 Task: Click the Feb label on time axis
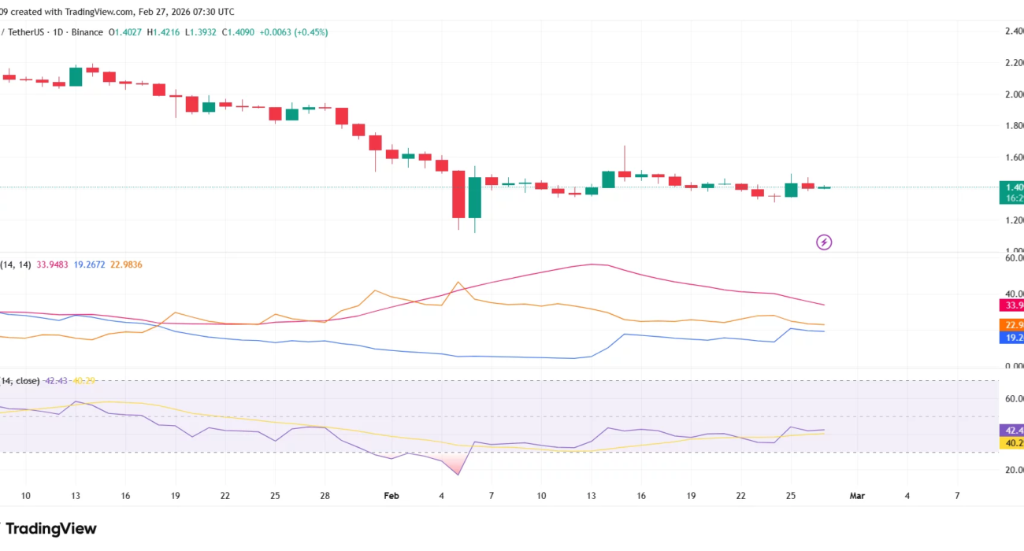391,496
